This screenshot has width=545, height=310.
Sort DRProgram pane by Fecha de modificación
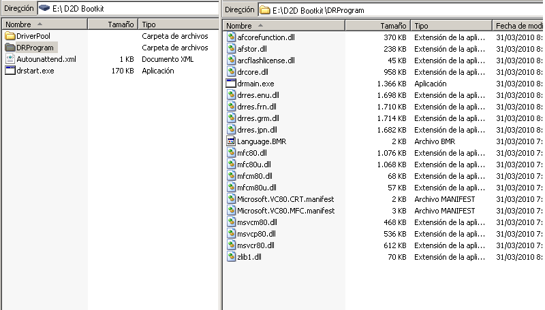pyautogui.click(x=518, y=26)
